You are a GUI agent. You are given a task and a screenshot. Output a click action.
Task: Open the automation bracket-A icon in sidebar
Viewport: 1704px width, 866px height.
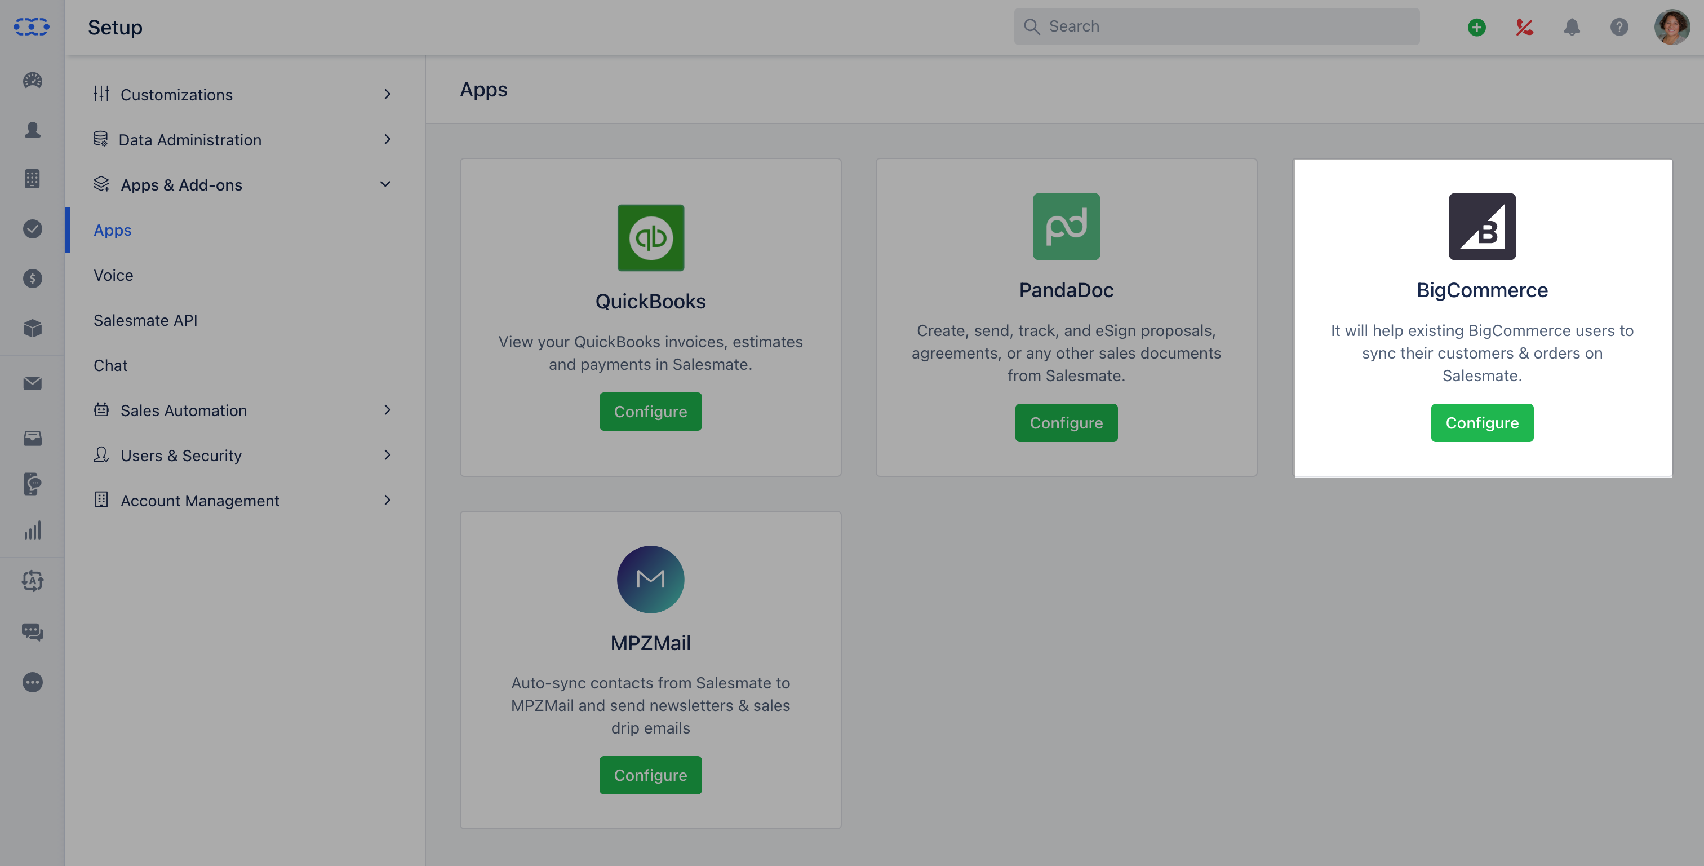(33, 581)
